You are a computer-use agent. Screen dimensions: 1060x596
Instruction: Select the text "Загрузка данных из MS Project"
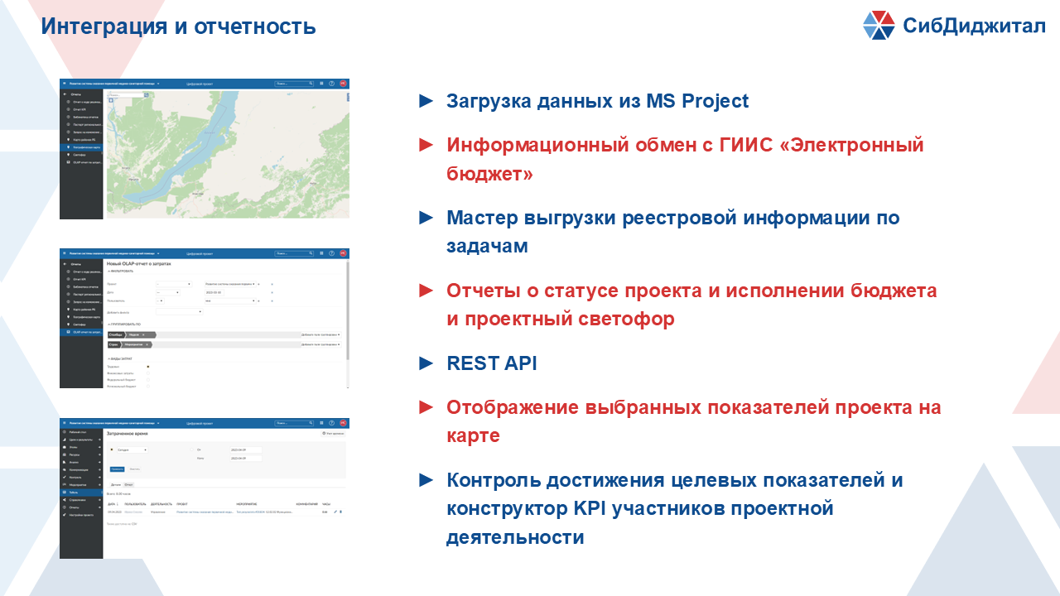point(597,101)
